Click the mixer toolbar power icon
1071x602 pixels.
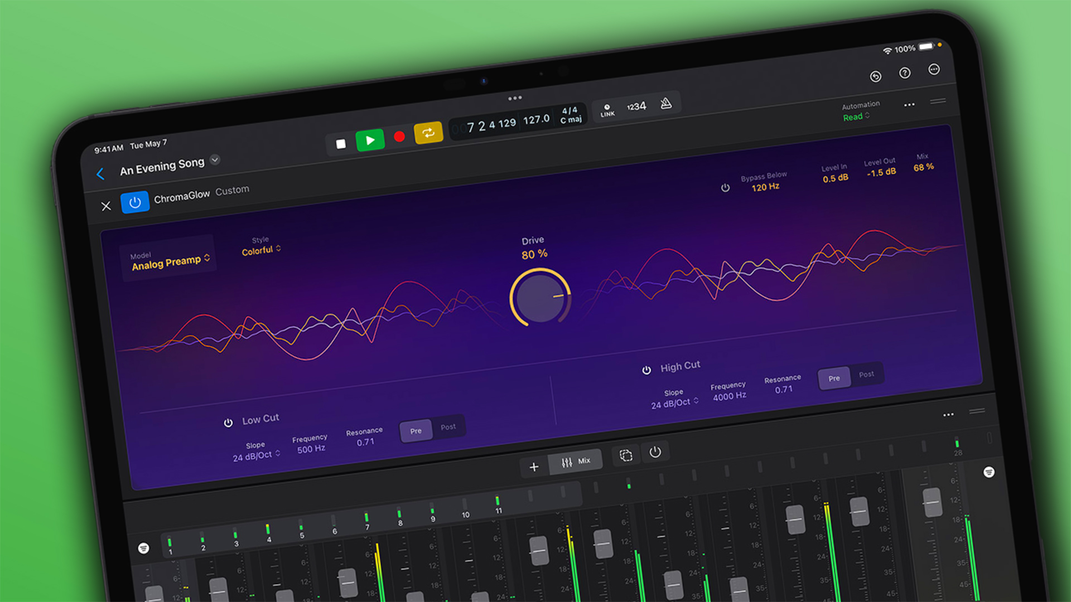coord(655,452)
